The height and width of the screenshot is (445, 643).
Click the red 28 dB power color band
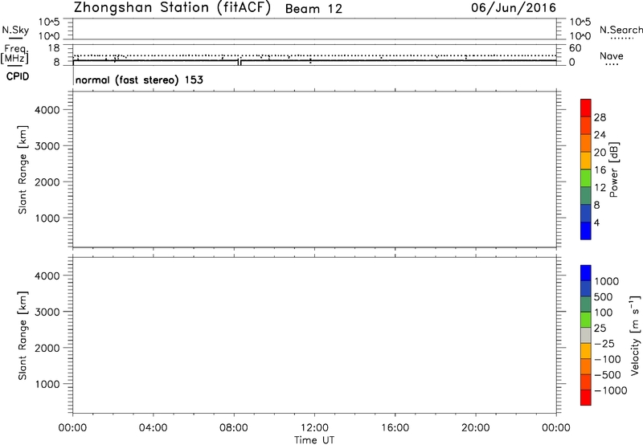click(x=586, y=108)
